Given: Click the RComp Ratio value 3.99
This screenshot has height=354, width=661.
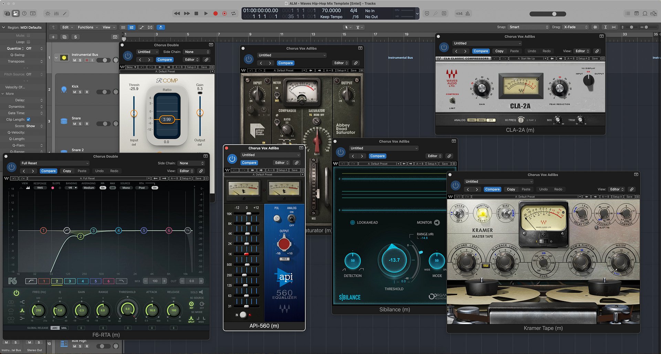Looking at the screenshot, I should tap(167, 119).
